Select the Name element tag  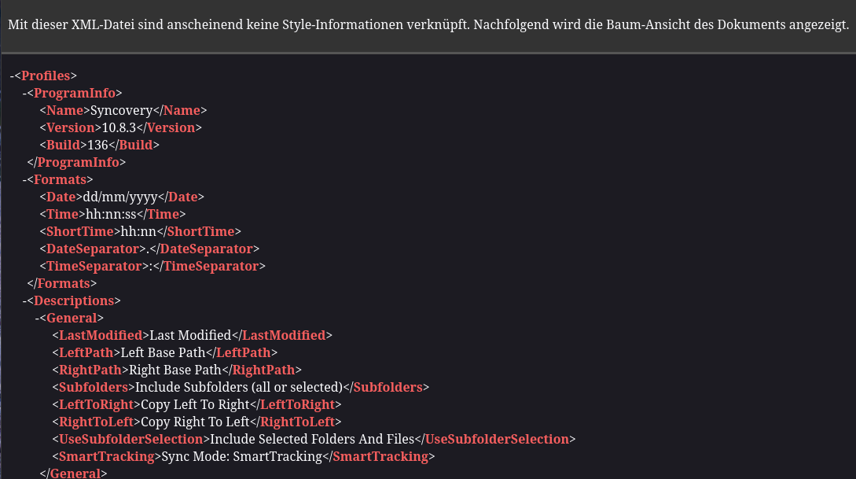(64, 110)
